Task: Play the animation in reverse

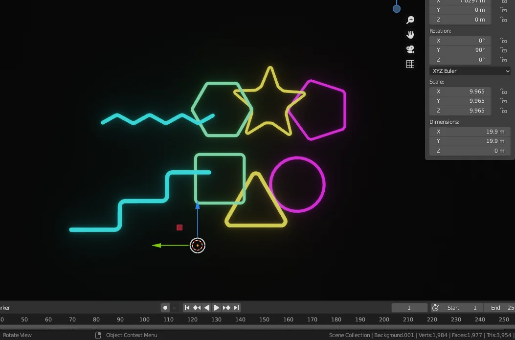Action: point(206,308)
